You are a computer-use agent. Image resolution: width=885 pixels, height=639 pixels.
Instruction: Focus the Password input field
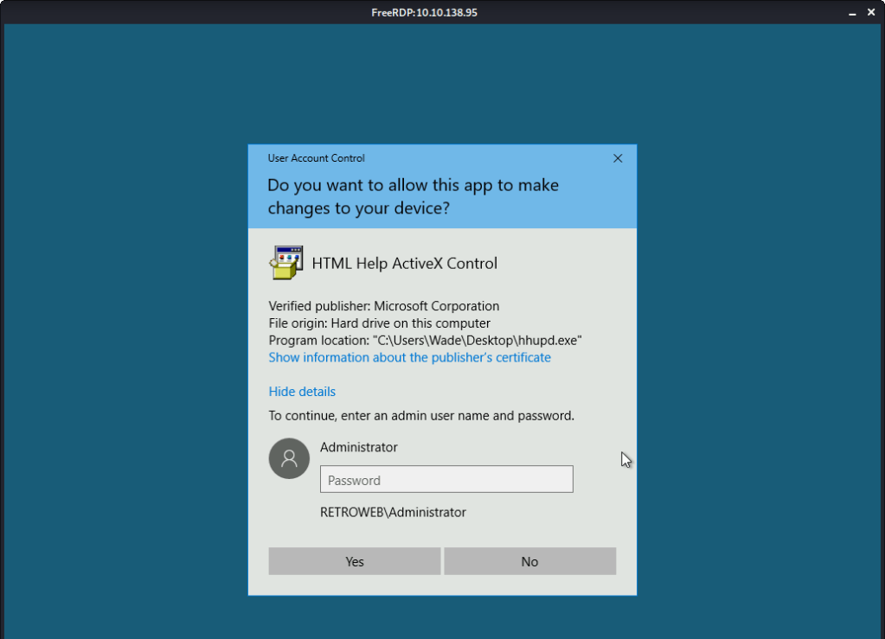tap(446, 480)
